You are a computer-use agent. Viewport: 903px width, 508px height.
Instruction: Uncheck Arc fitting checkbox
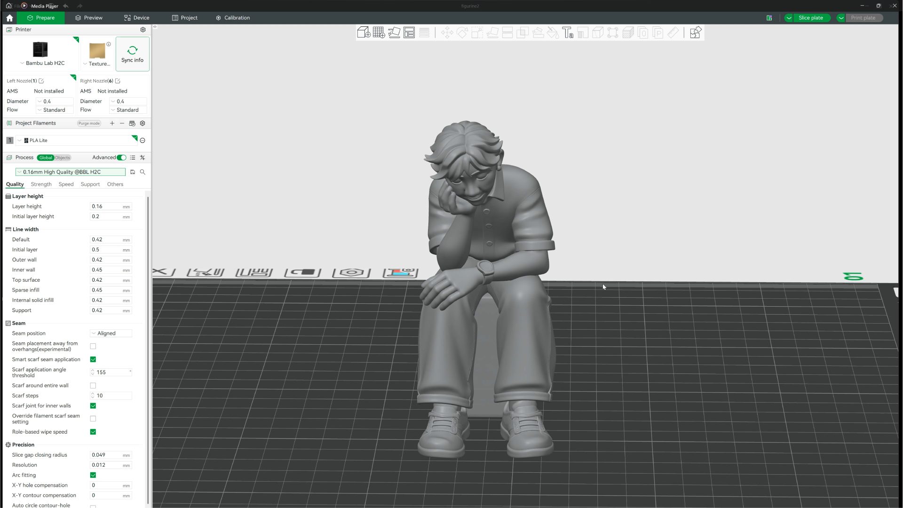point(93,475)
